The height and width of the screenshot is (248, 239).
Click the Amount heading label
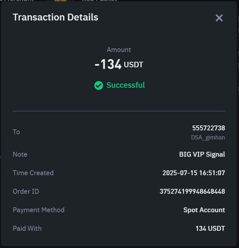tap(119, 50)
